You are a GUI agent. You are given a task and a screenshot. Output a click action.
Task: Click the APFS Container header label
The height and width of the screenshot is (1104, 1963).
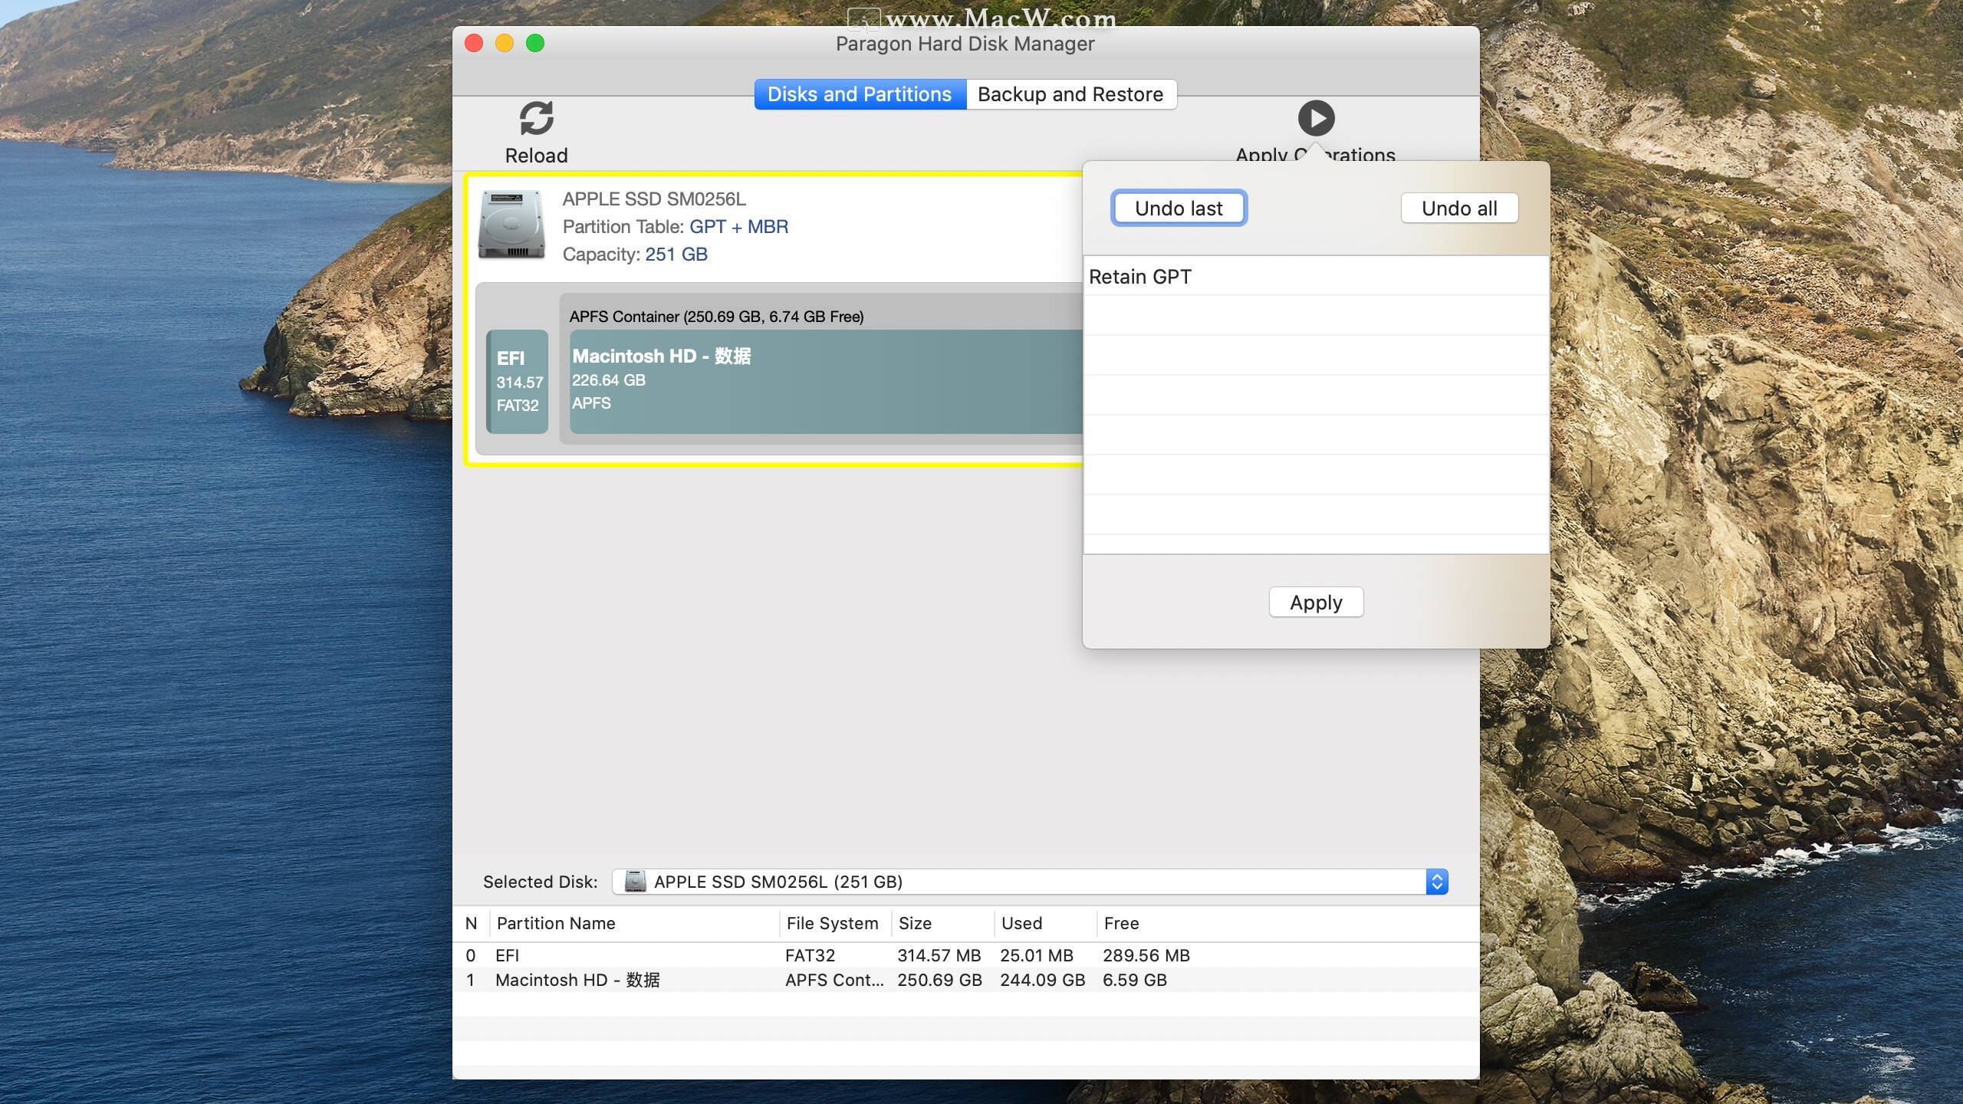click(x=716, y=317)
